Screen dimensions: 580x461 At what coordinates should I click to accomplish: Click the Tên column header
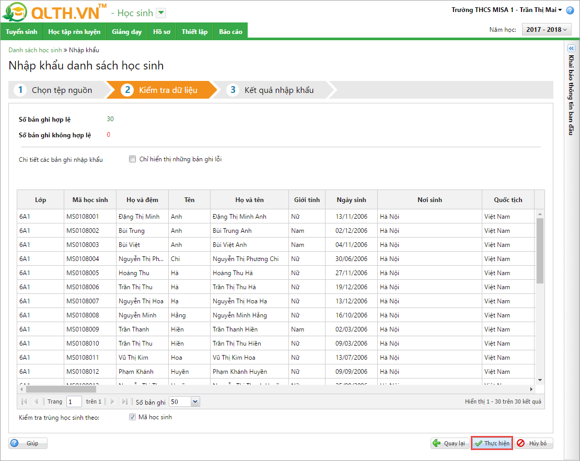pos(189,199)
